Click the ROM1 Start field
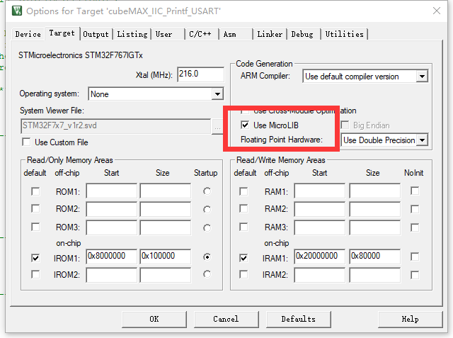This screenshot has height=338, width=453. (x=112, y=191)
